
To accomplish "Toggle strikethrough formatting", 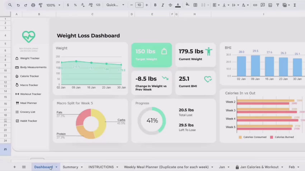I will click(x=170, y=5).
